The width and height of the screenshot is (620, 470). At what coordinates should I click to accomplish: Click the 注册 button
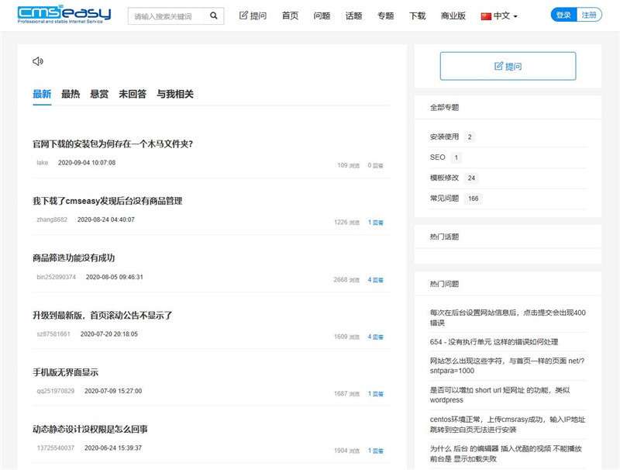pos(589,15)
